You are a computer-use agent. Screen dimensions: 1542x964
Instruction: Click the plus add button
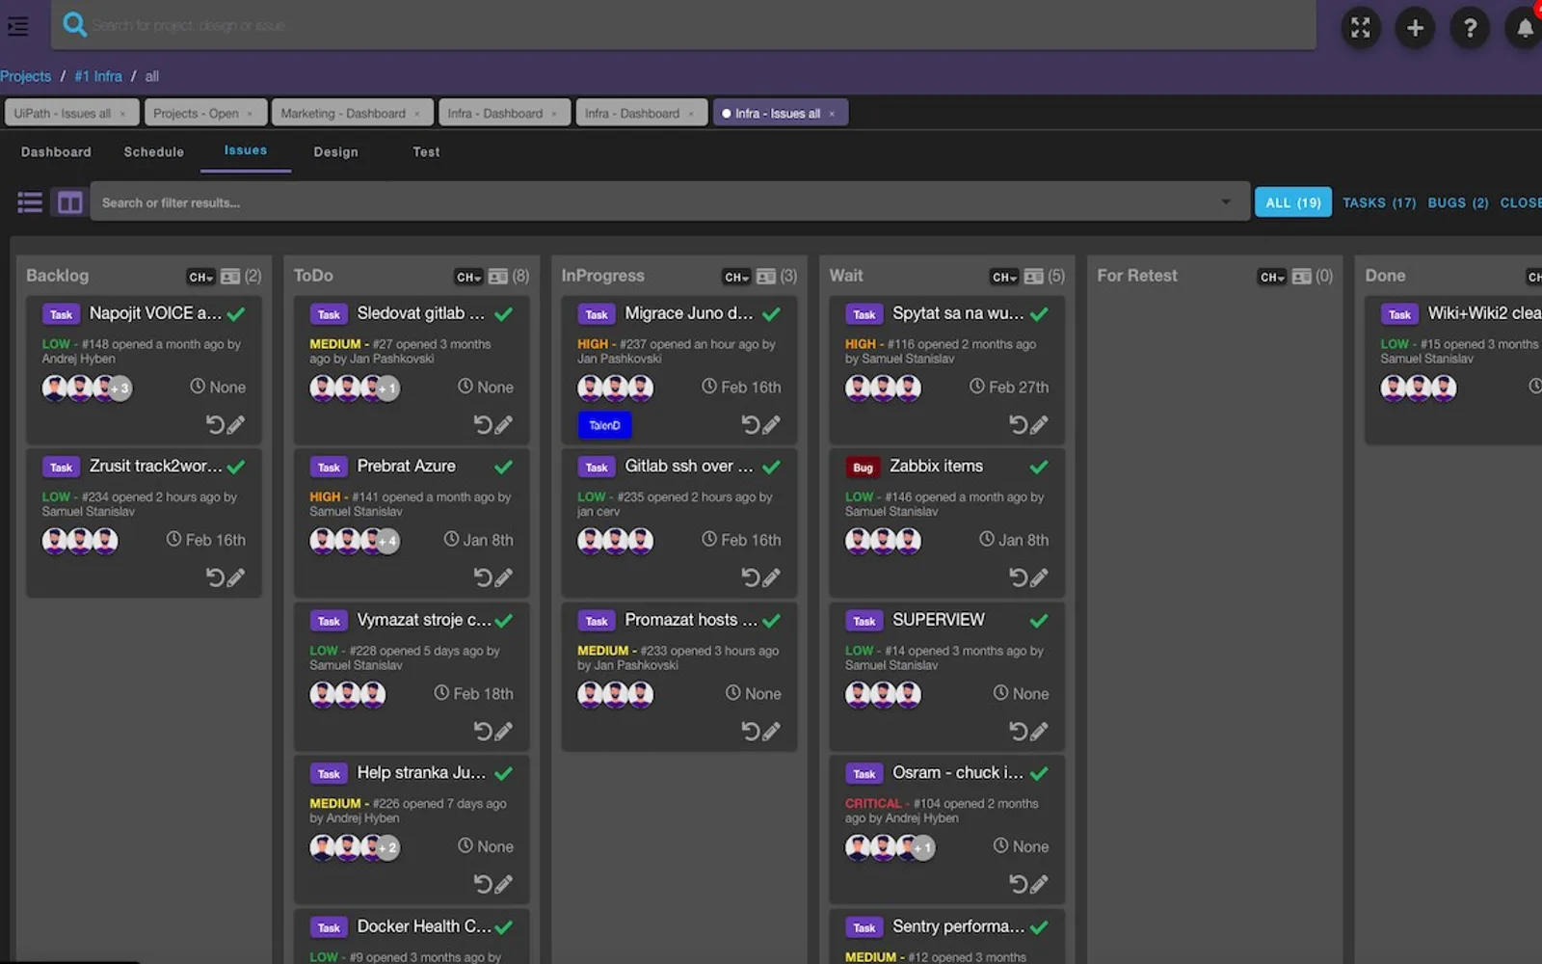tap(1415, 28)
